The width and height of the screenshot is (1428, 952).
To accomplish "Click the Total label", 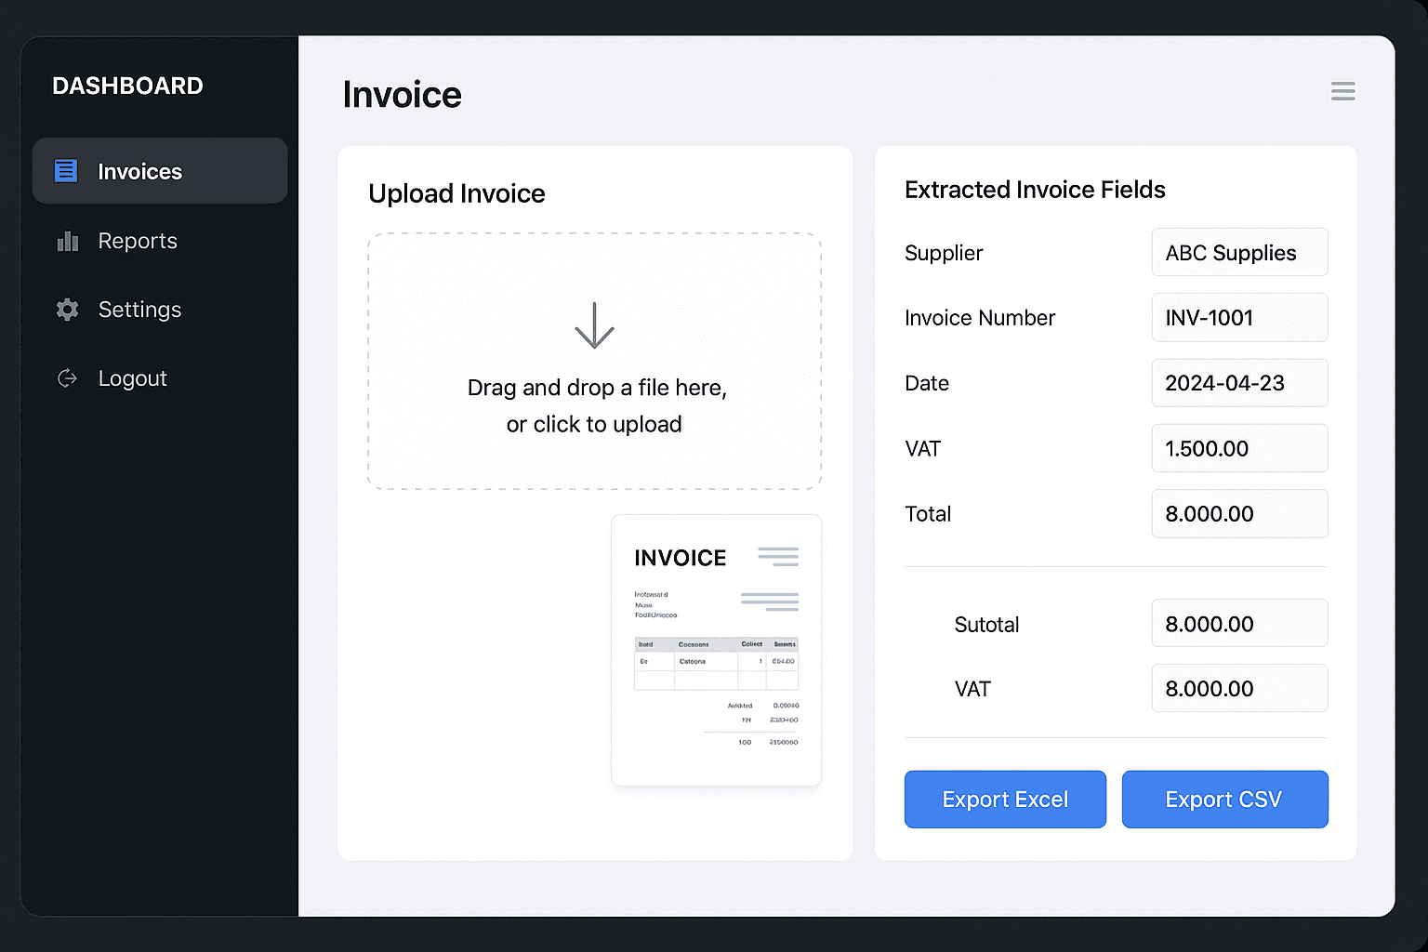I will point(928,514).
